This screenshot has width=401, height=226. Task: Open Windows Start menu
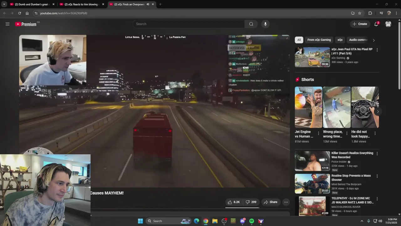[140, 221]
